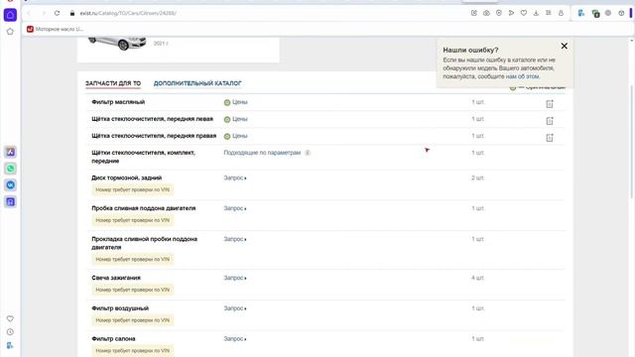Open the purple app icon above WhatsApp

(11, 152)
